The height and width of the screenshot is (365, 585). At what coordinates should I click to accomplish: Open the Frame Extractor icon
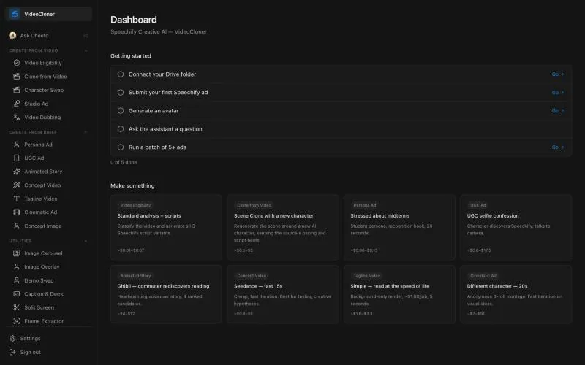coord(16,320)
